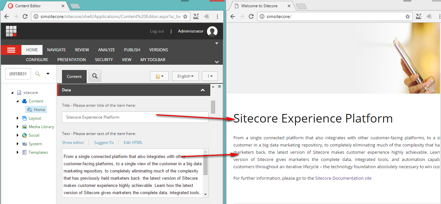Image resolution: width=441 pixels, height=204 pixels.
Task: Open new tab in Content Editor window
Action: pyautogui.click(x=75, y=6)
